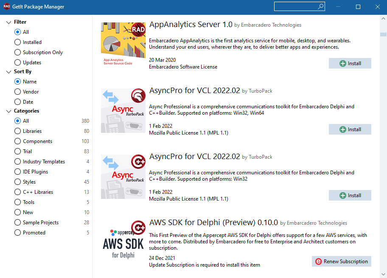Minimize the GetIt Package Manager window

pyautogui.click(x=338, y=7)
